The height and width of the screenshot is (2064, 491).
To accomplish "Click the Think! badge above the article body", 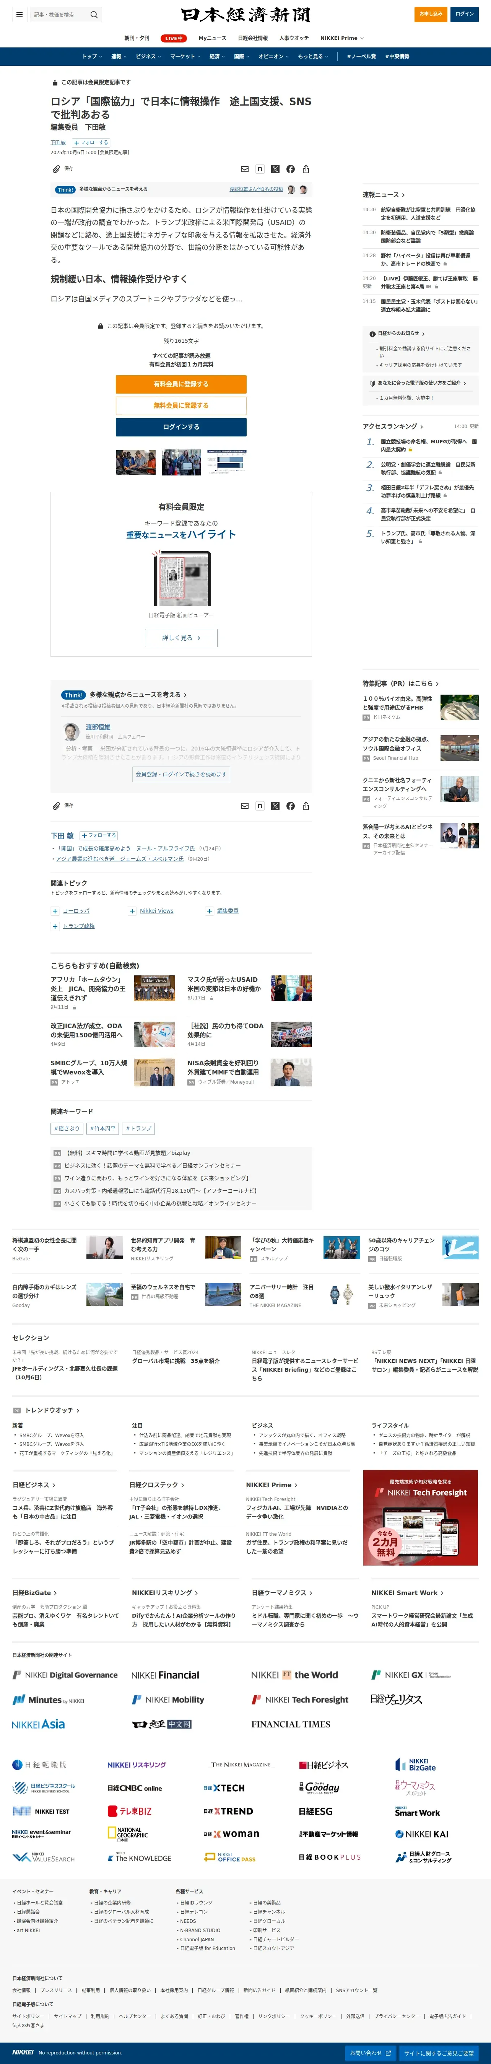I will 65,190.
